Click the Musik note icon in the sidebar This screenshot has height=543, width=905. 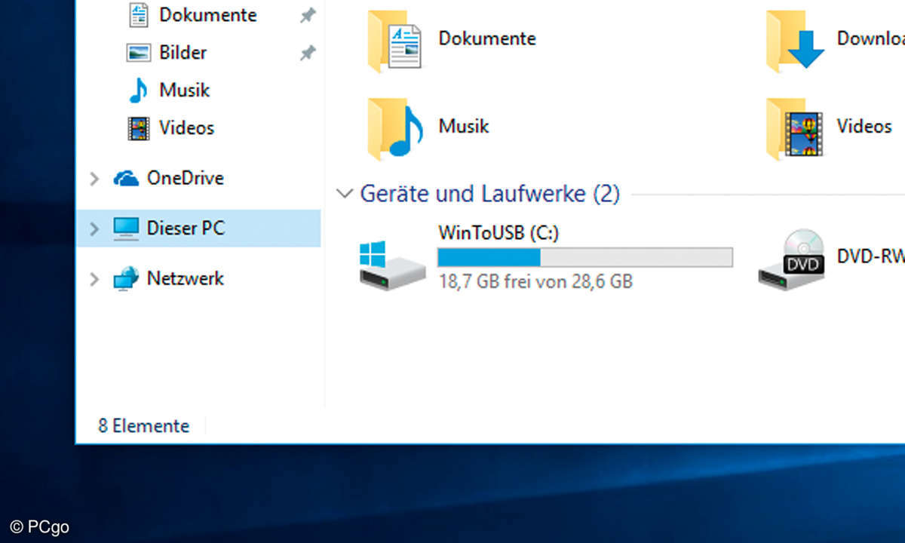click(138, 90)
